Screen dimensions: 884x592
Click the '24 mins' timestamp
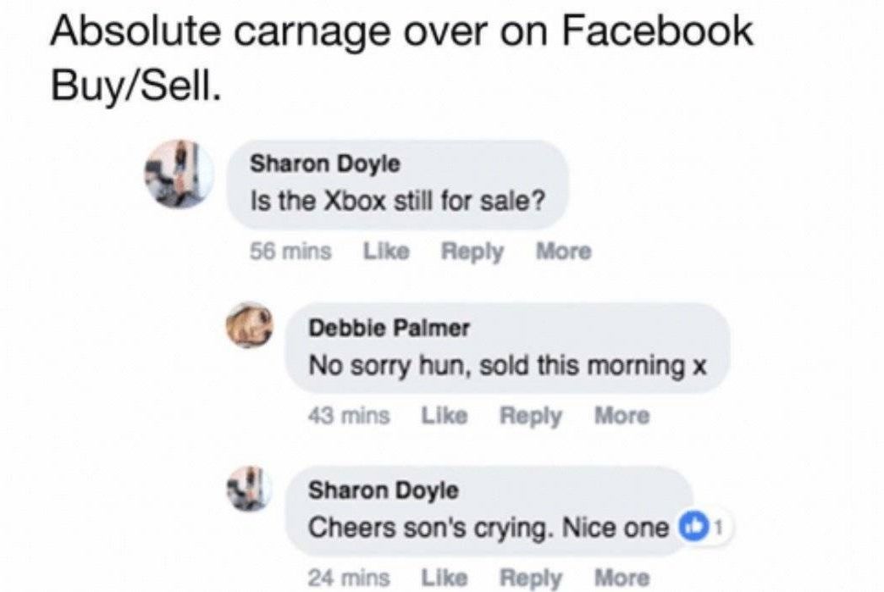pos(349,578)
